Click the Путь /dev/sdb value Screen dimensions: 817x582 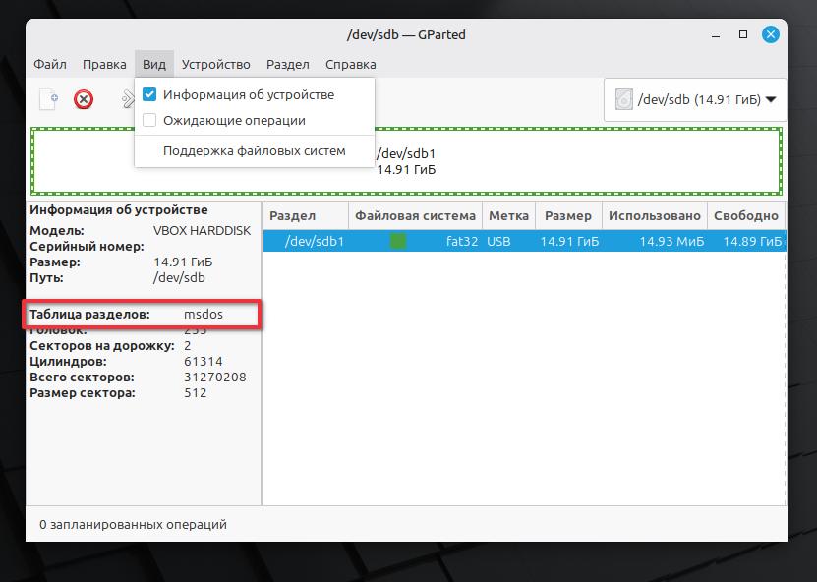(179, 277)
